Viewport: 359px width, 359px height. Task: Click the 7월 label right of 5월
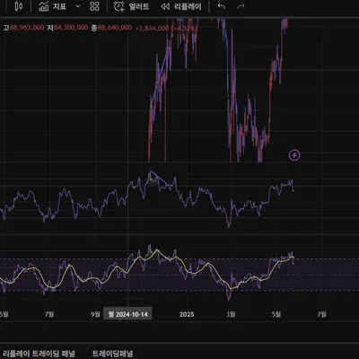pos(321,314)
